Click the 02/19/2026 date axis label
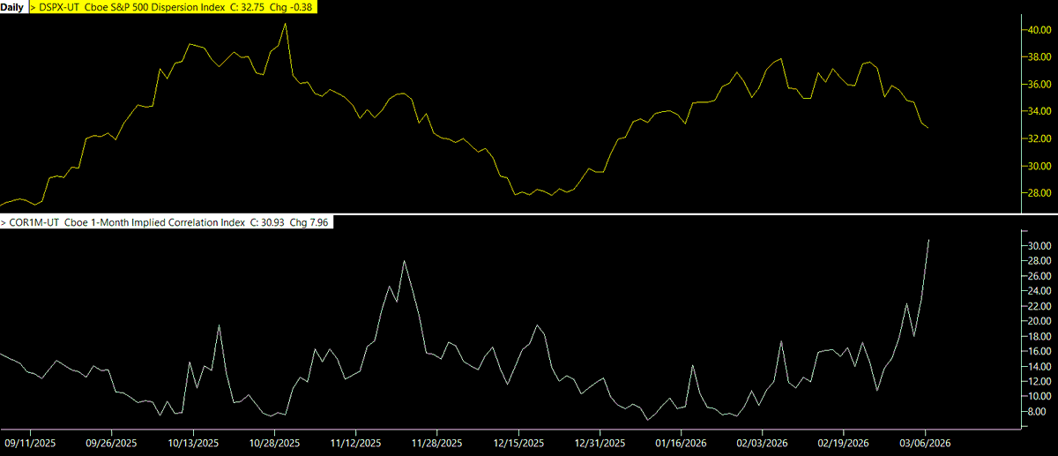The width and height of the screenshot is (1058, 456). pyautogui.click(x=844, y=443)
